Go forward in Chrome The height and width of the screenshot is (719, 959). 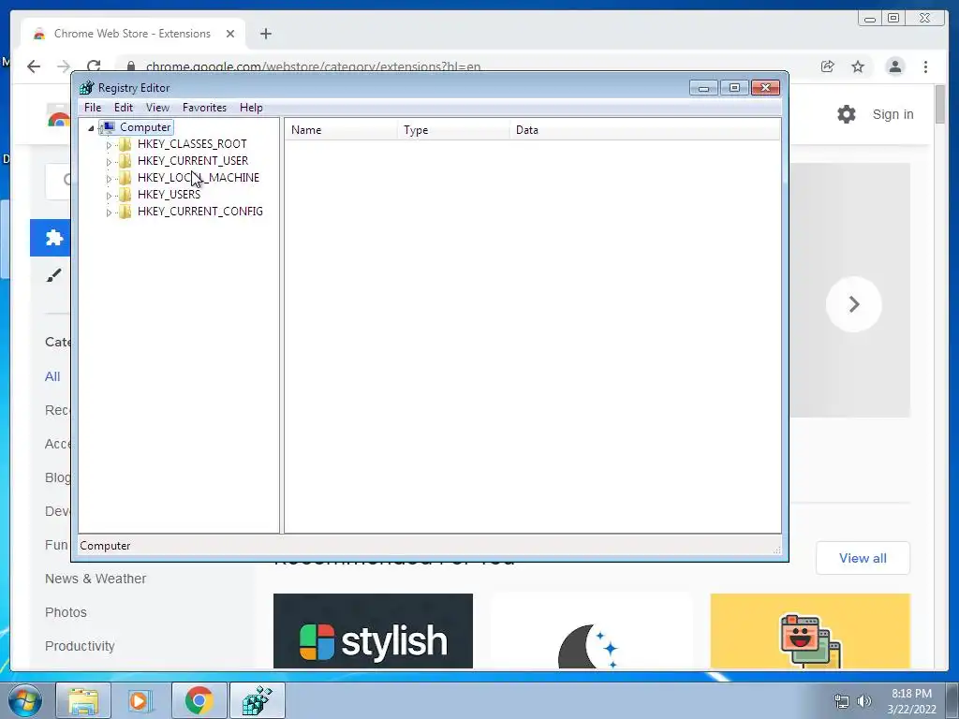click(63, 66)
